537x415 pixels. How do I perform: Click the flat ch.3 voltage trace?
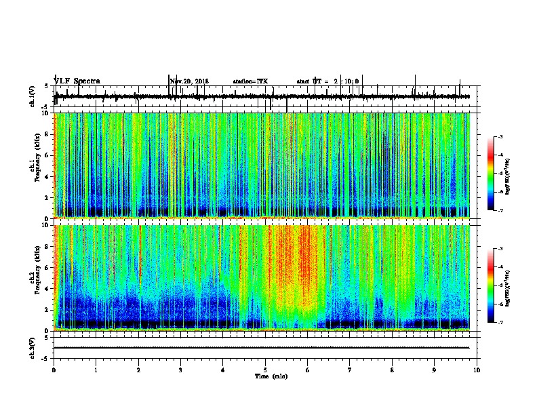point(262,348)
